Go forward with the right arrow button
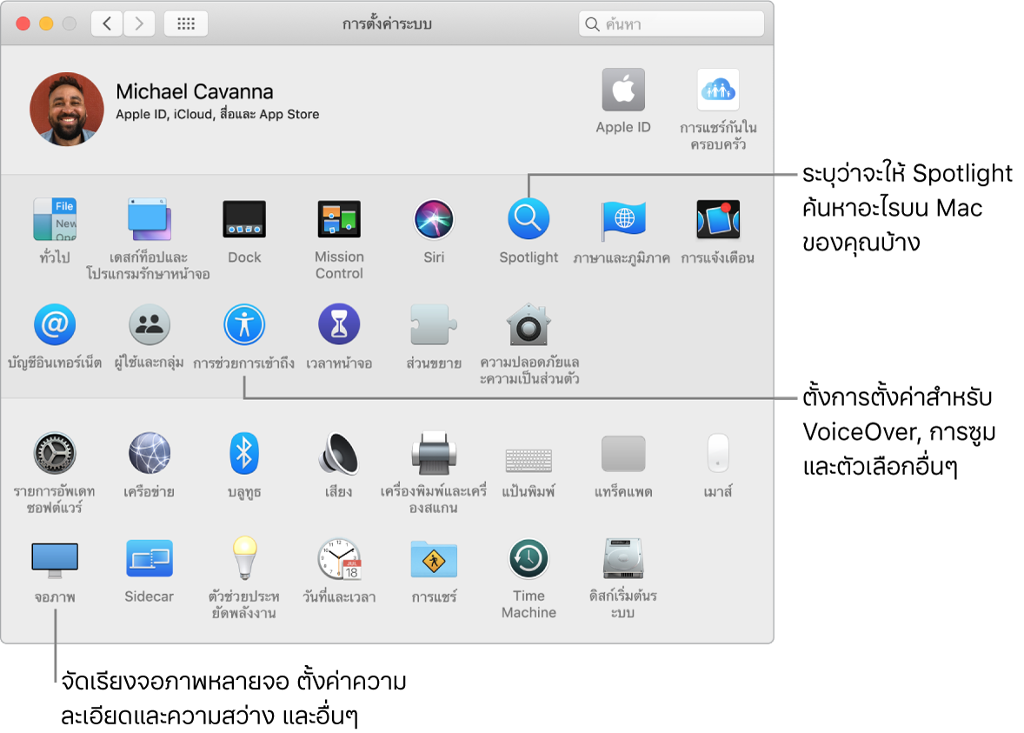Screen dimensions: 1024x733 pyautogui.click(x=138, y=24)
